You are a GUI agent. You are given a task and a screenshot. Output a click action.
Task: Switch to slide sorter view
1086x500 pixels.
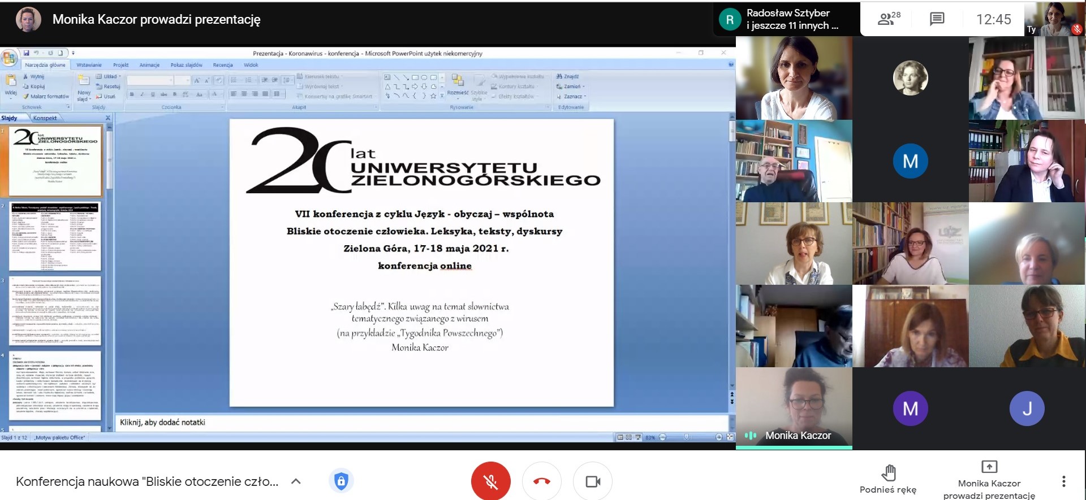coord(628,437)
